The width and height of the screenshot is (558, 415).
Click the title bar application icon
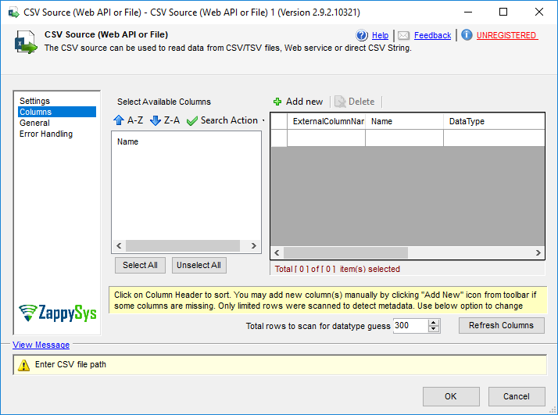click(14, 13)
